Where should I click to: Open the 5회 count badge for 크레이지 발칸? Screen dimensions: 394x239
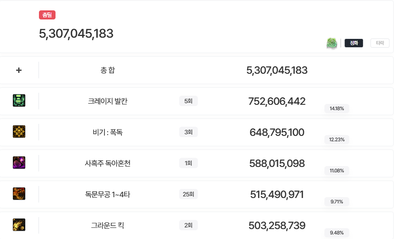click(189, 101)
